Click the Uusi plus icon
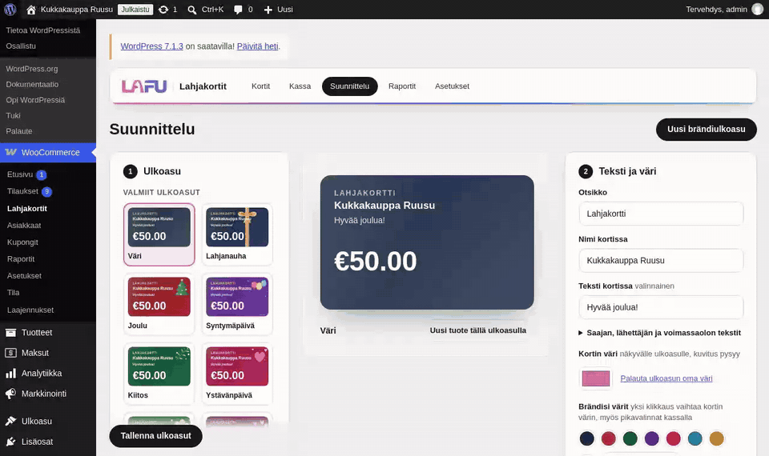Viewport: 769px width, 456px height. coord(268,10)
